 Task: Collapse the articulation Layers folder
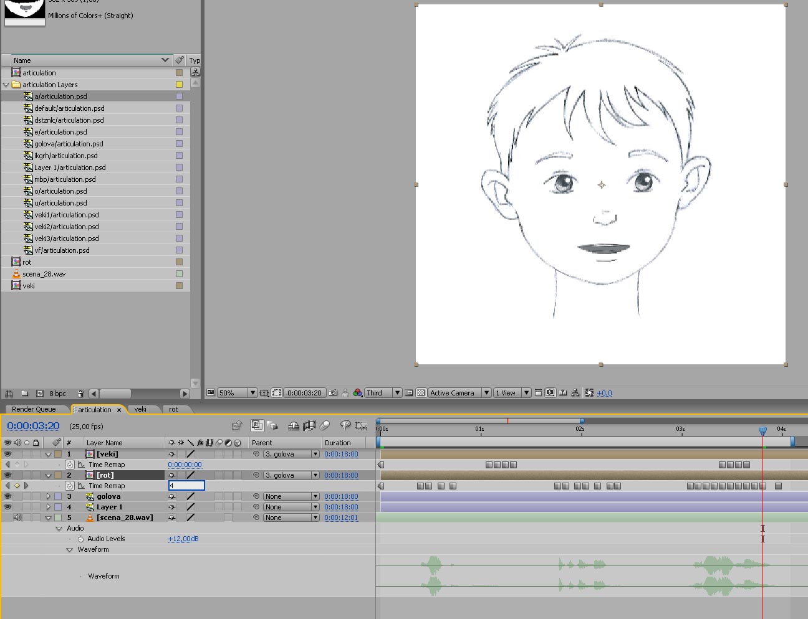(6, 85)
